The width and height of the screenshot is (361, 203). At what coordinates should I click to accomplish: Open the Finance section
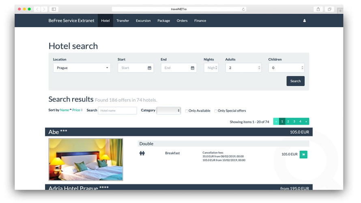tap(200, 21)
